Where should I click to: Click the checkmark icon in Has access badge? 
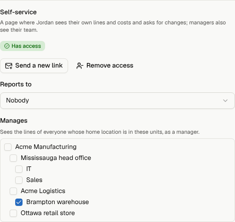tap(7, 46)
